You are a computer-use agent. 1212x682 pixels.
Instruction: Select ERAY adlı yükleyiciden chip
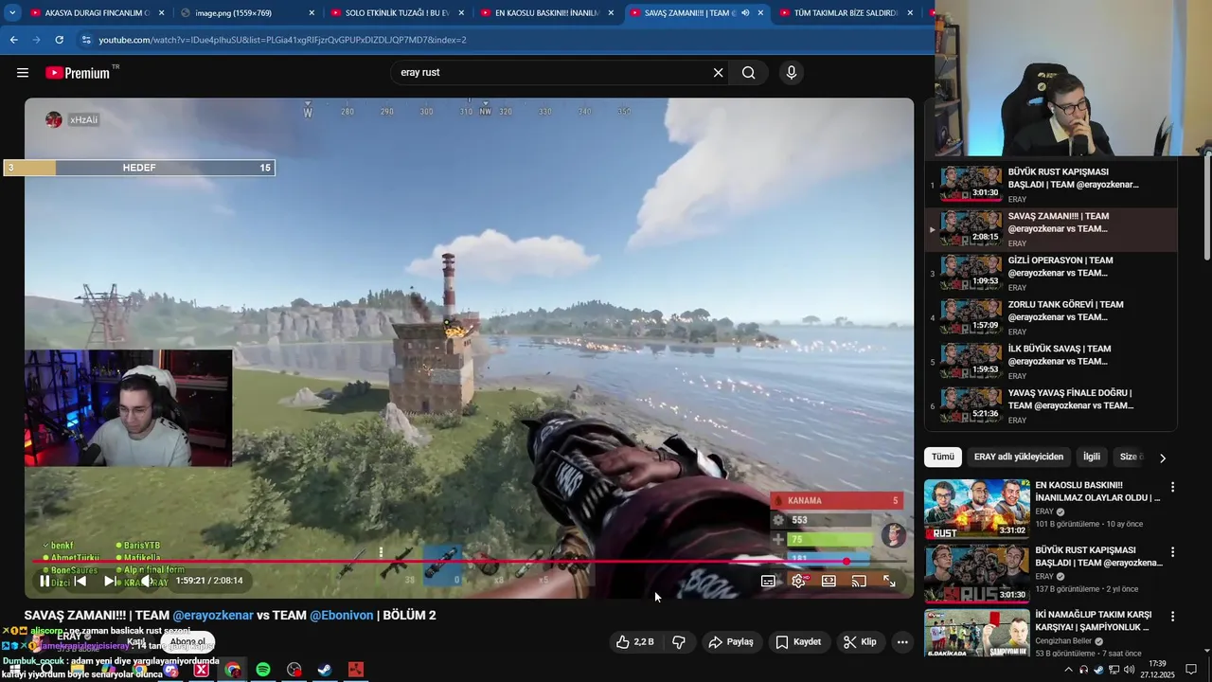tap(1019, 457)
